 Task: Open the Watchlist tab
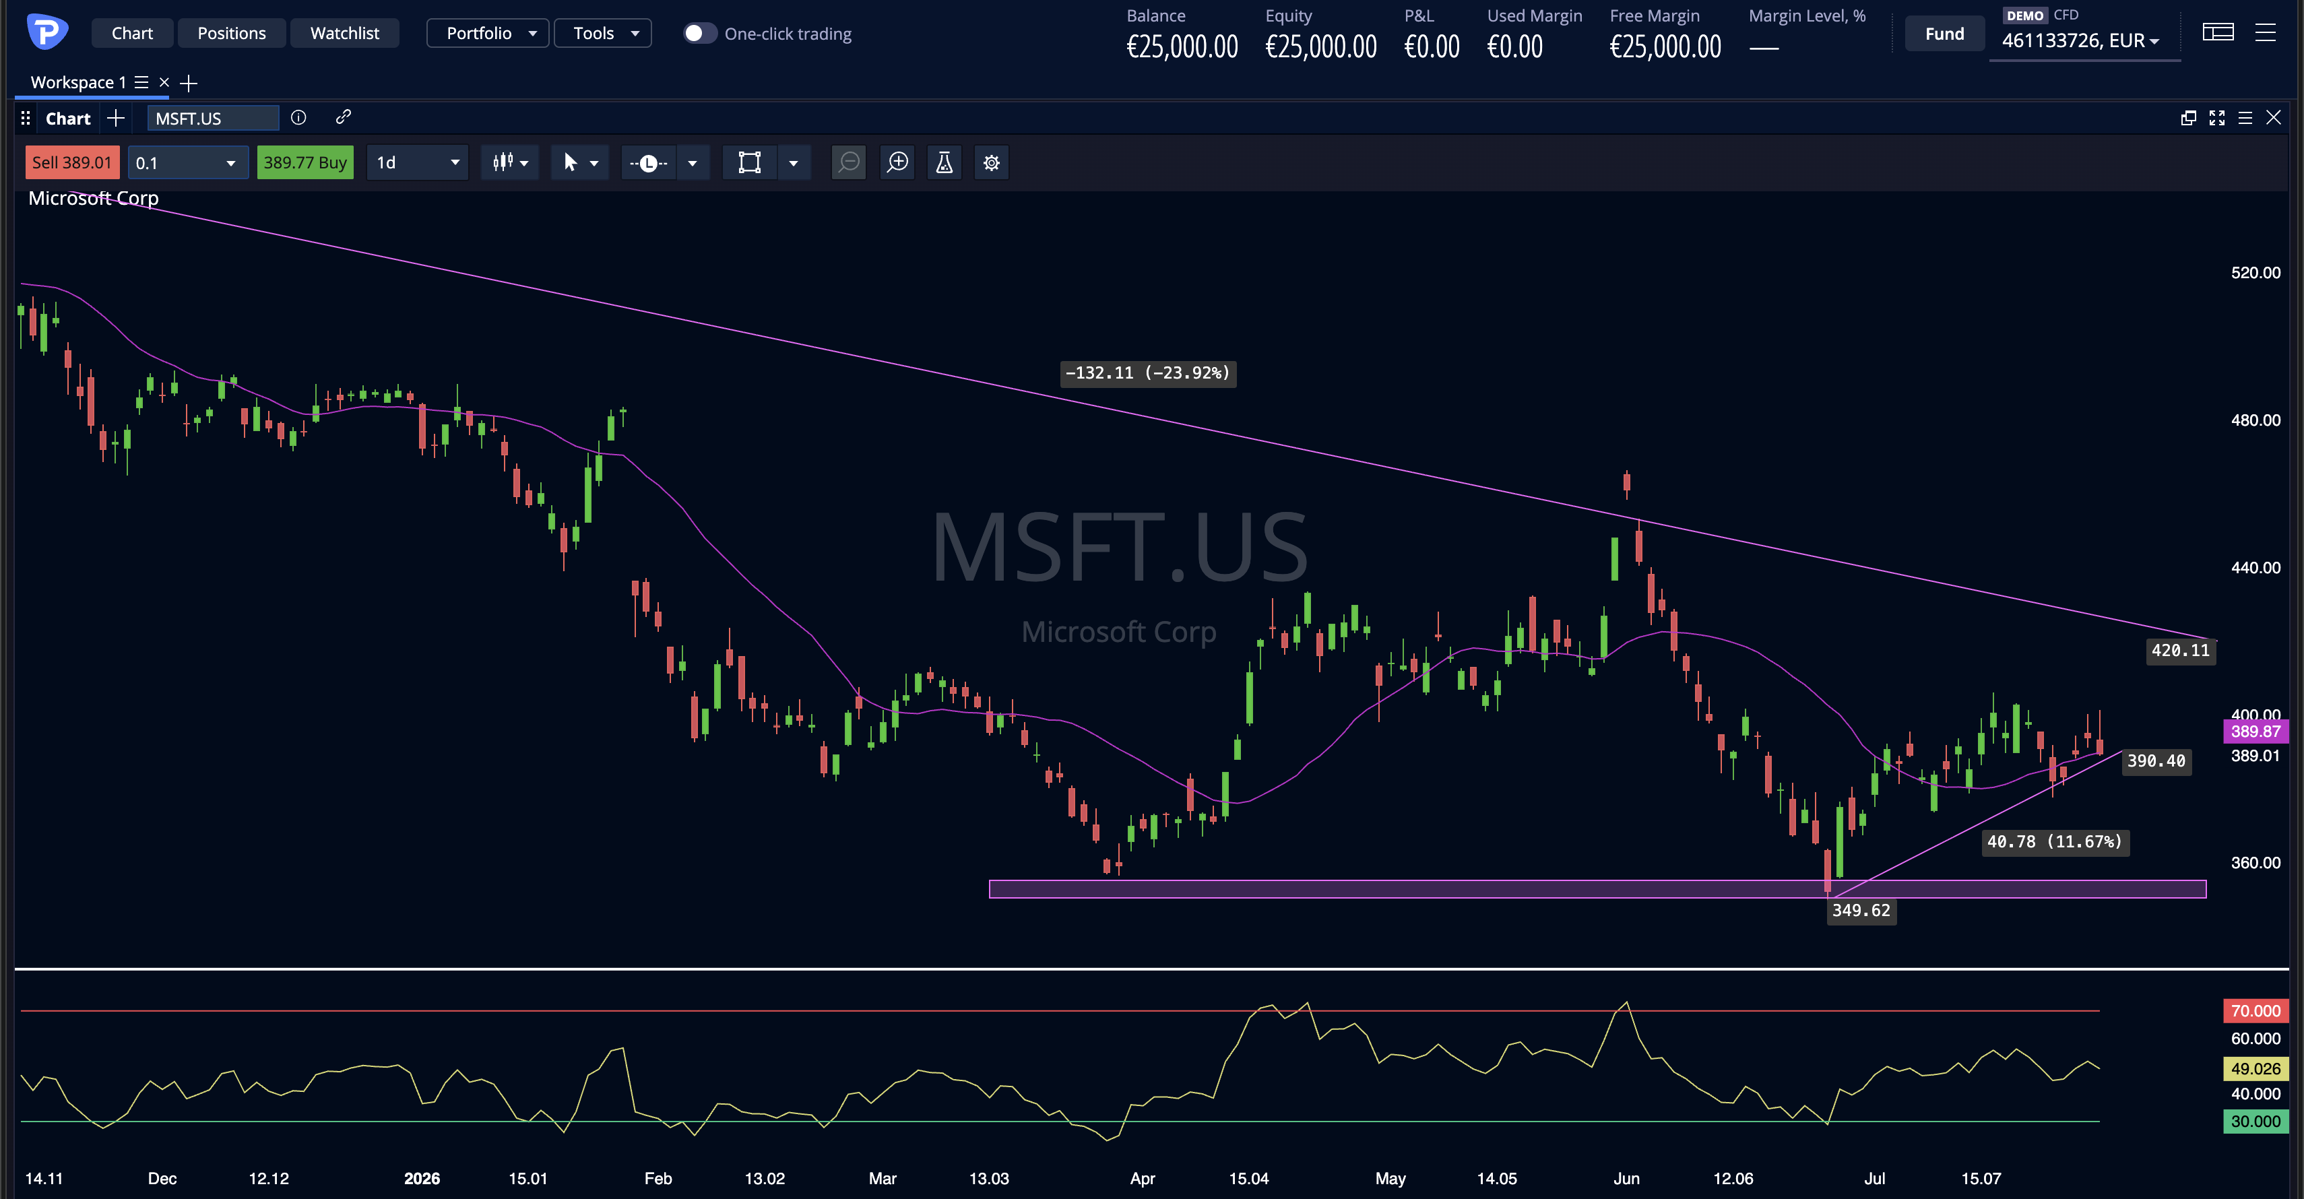344,33
